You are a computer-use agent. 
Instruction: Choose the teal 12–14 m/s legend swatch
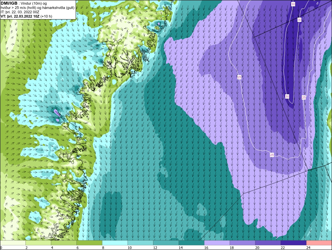pos(166,243)
